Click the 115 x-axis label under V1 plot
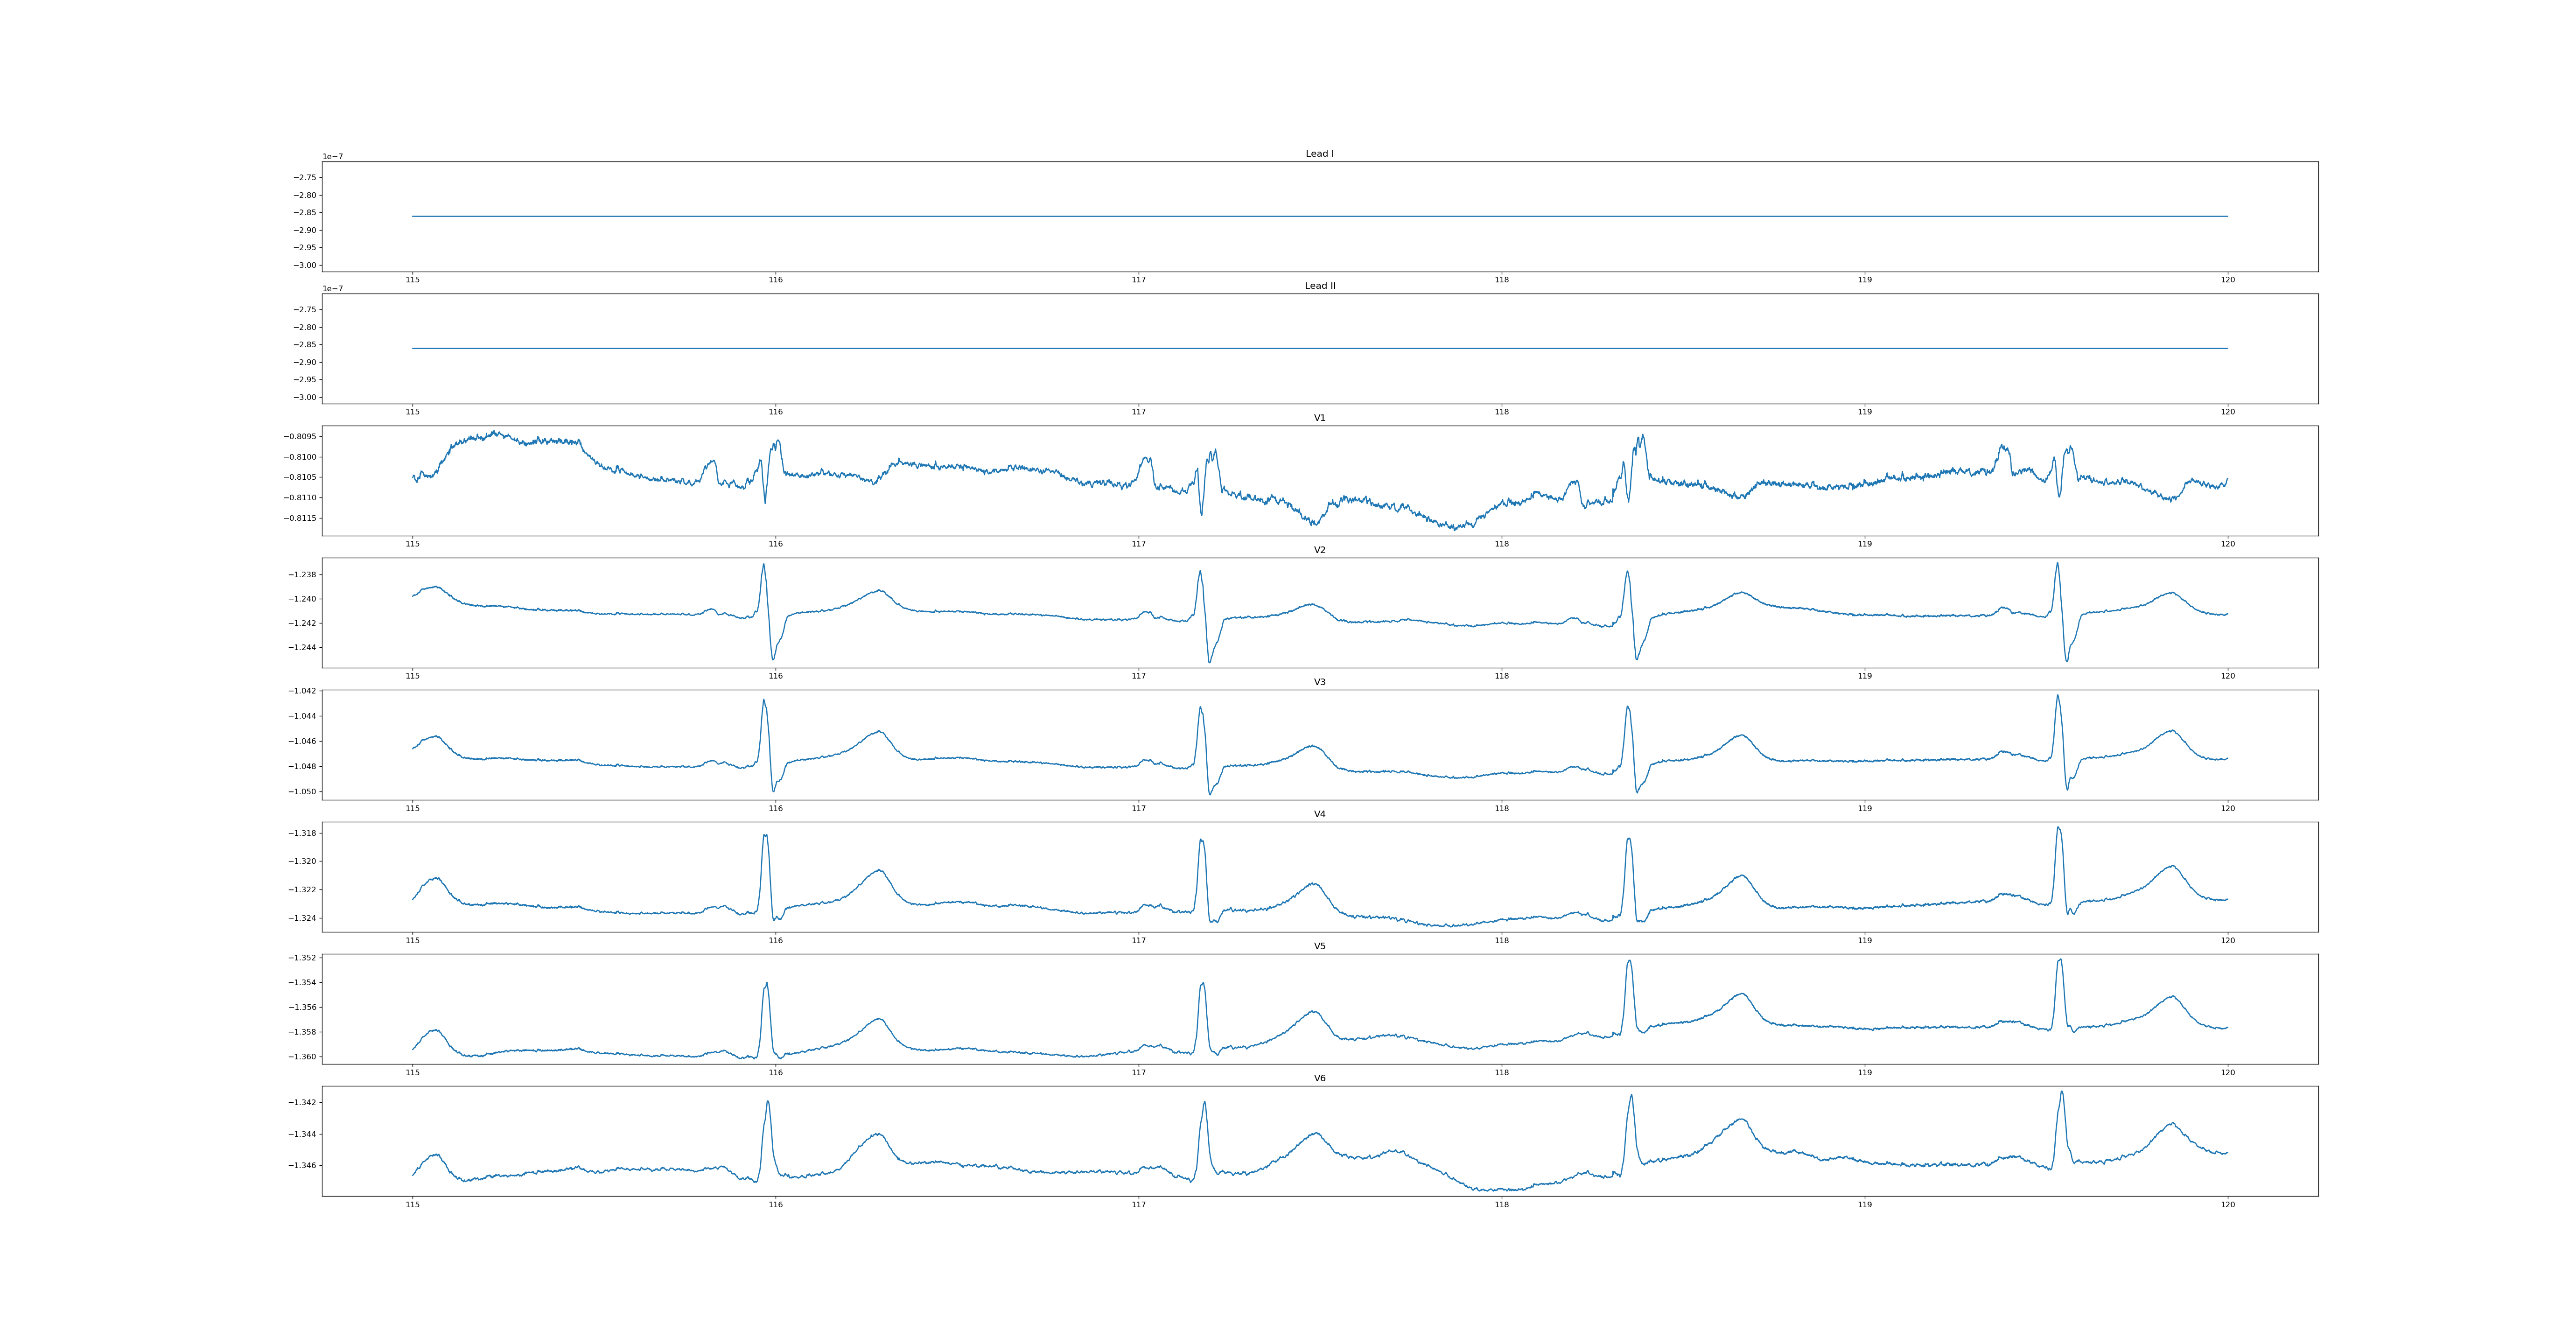The width and height of the screenshot is (2576, 1344). [x=412, y=544]
